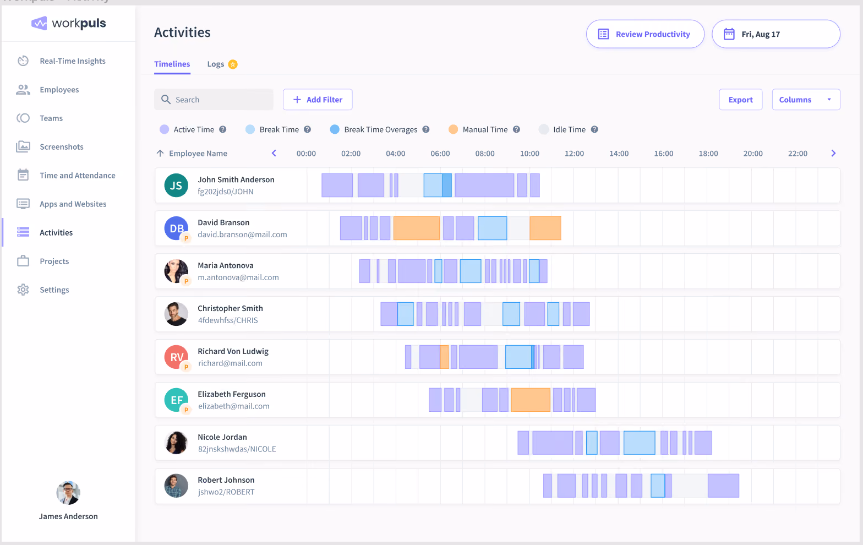Click the Idle Time grey legend swatch

544,129
